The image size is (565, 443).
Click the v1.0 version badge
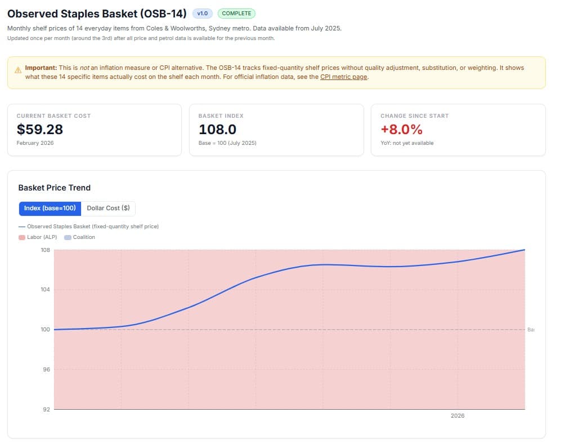click(202, 14)
